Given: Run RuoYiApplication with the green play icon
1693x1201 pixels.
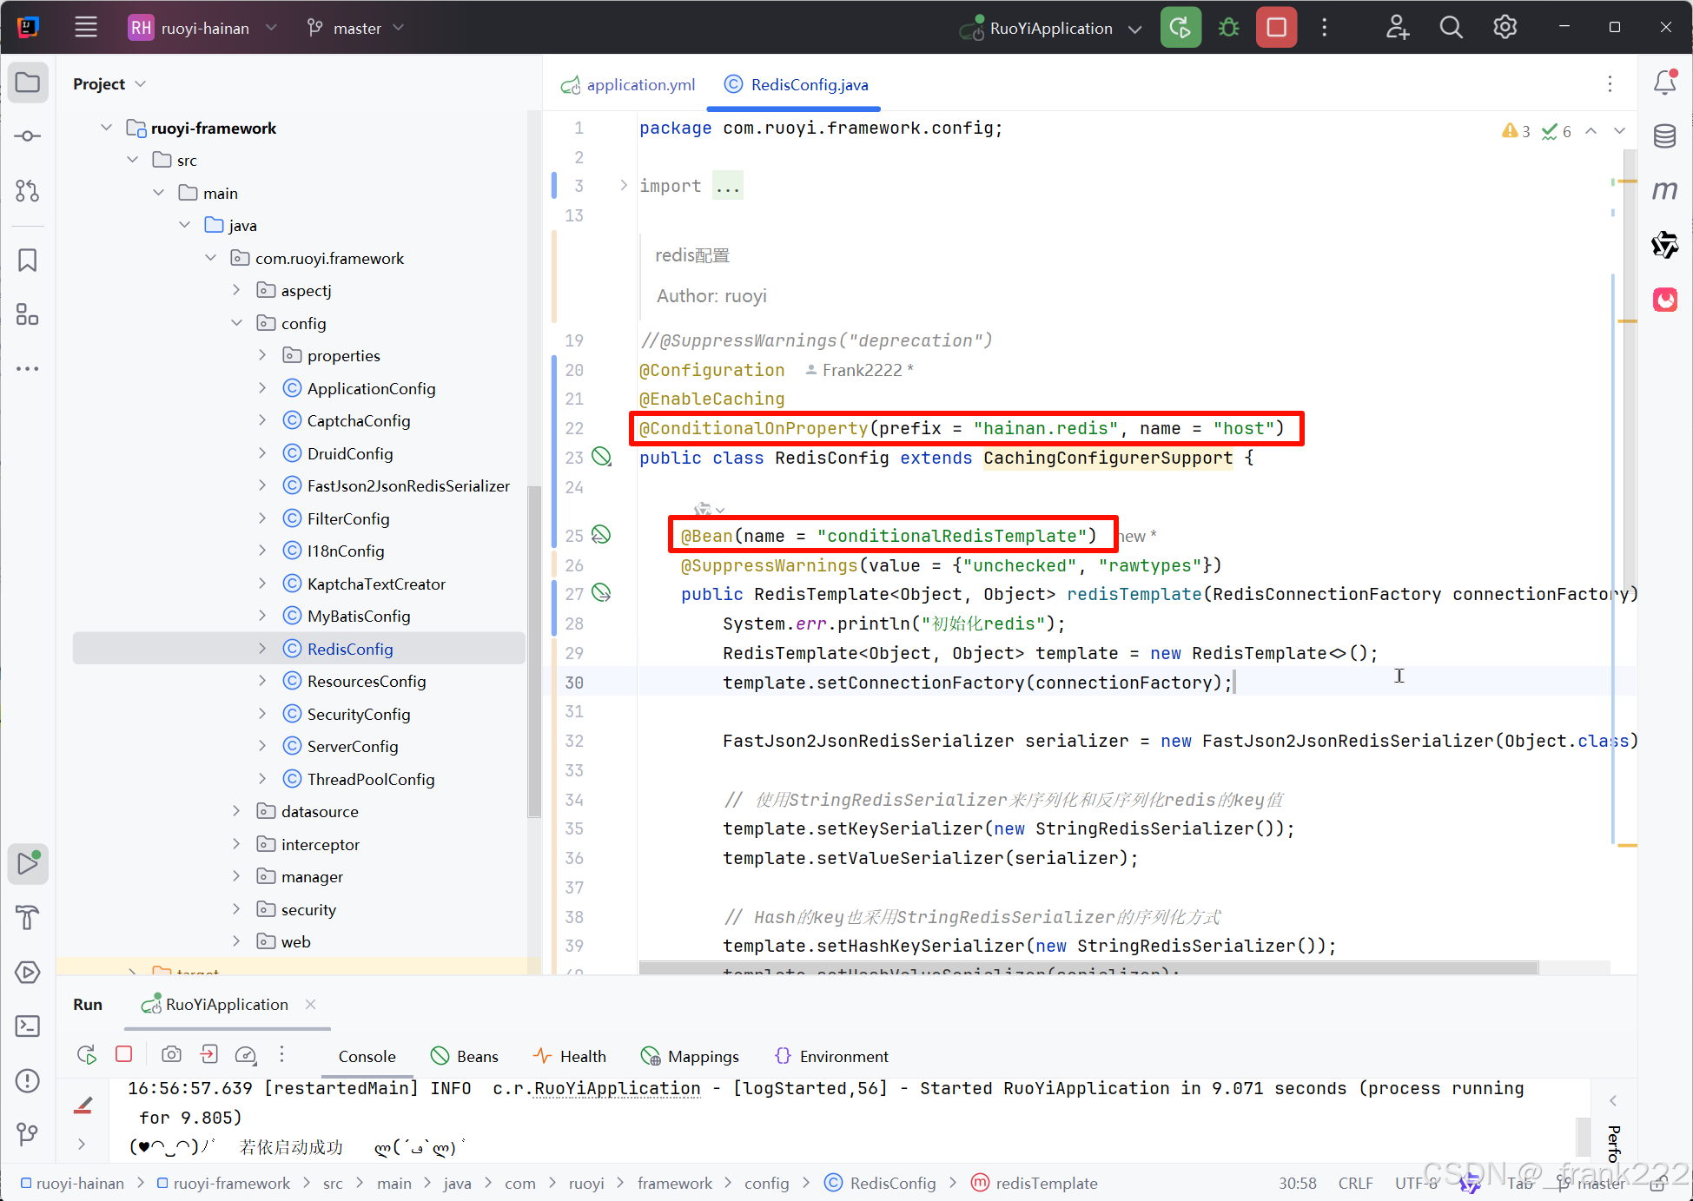Looking at the screenshot, I should tap(1180, 27).
